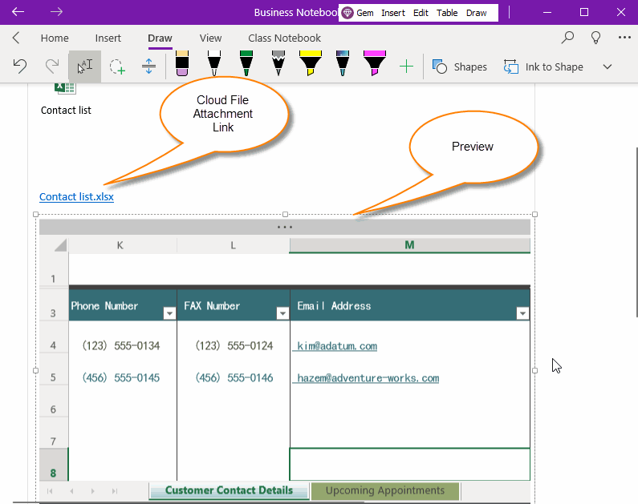Click the Undo arrow icon
The width and height of the screenshot is (638, 504).
[19, 67]
